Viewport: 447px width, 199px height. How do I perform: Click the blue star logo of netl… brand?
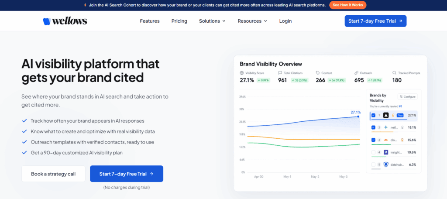coord(386,127)
